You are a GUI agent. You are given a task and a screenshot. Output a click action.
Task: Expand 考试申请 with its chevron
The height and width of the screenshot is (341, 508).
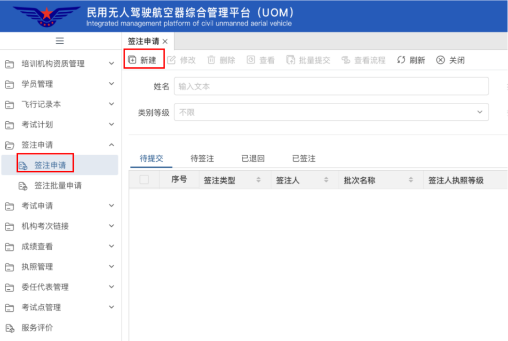click(x=111, y=206)
